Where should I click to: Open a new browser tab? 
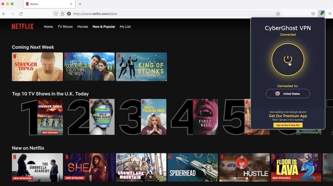(x=80, y=4)
